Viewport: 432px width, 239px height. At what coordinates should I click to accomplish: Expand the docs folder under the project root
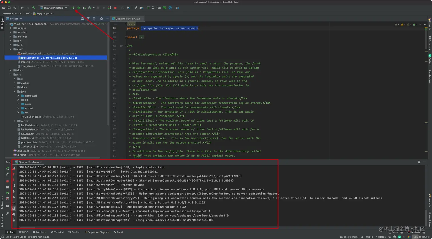[11, 70]
